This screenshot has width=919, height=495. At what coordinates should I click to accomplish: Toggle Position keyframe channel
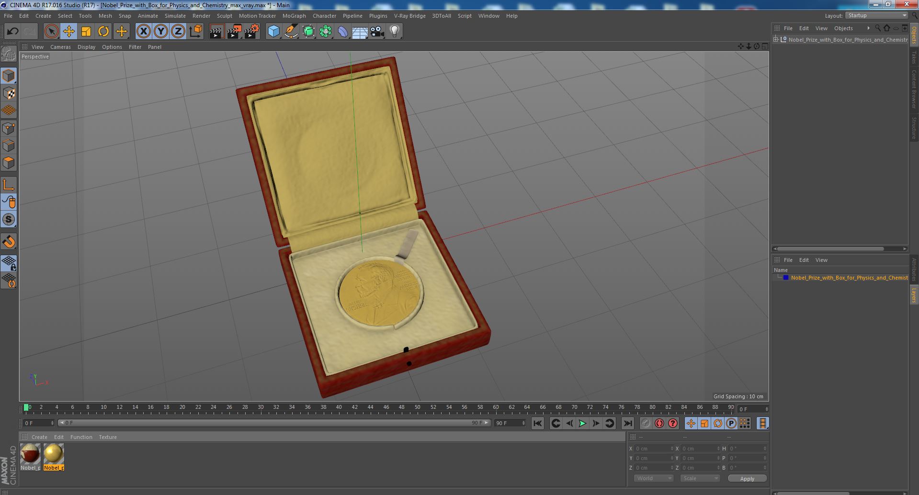coord(691,423)
